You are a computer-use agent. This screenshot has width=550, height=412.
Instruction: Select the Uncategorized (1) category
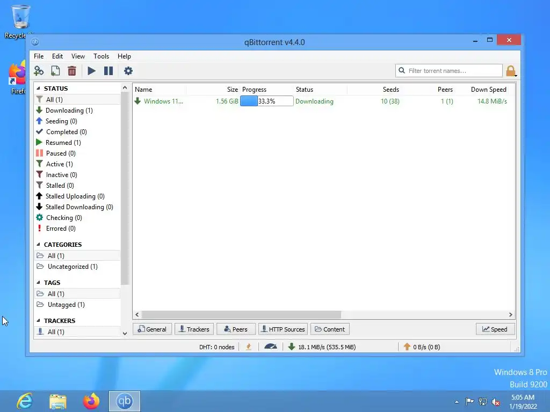[78, 267]
